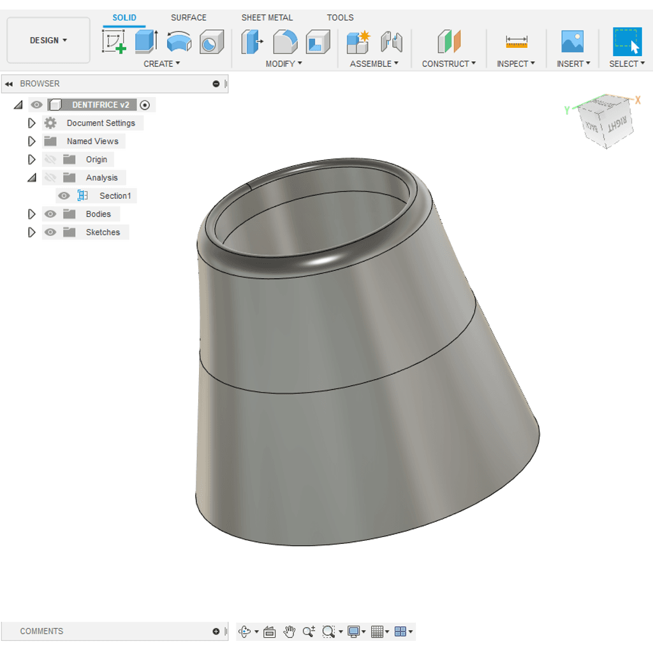Switch to the TOOLS tab
Viewport: 653px width, 653px height.
[340, 17]
